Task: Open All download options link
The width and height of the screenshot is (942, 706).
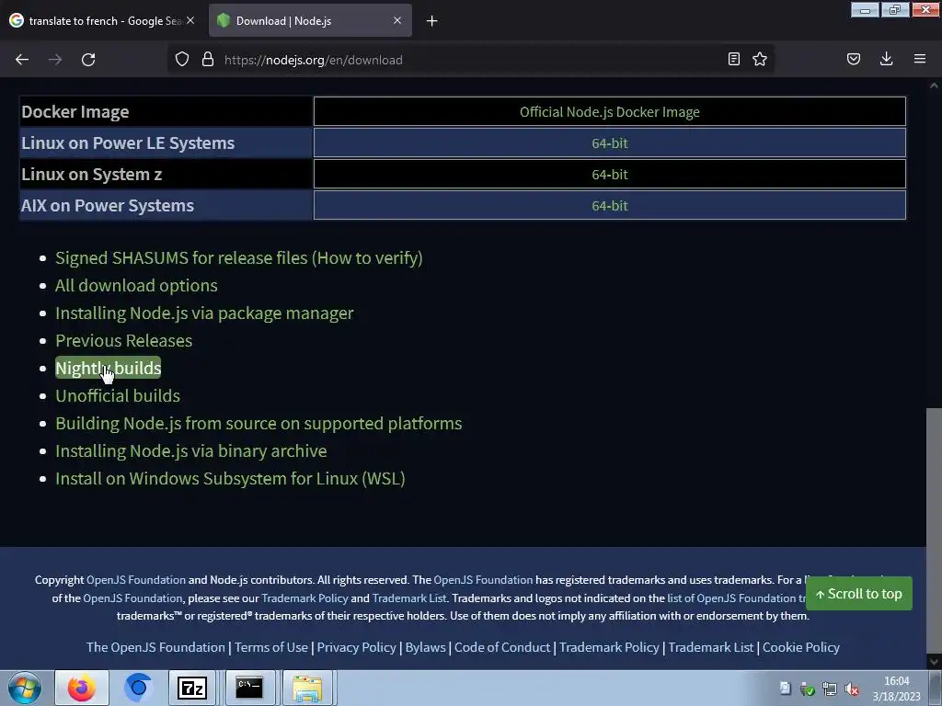Action: [136, 286]
